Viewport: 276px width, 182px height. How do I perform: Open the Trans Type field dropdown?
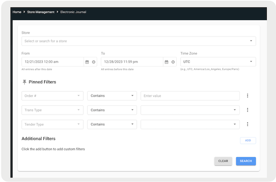52,110
